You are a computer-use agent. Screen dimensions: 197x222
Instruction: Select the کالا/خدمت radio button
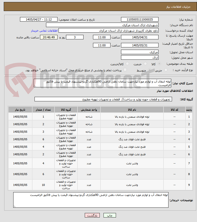click(x=127, y=64)
